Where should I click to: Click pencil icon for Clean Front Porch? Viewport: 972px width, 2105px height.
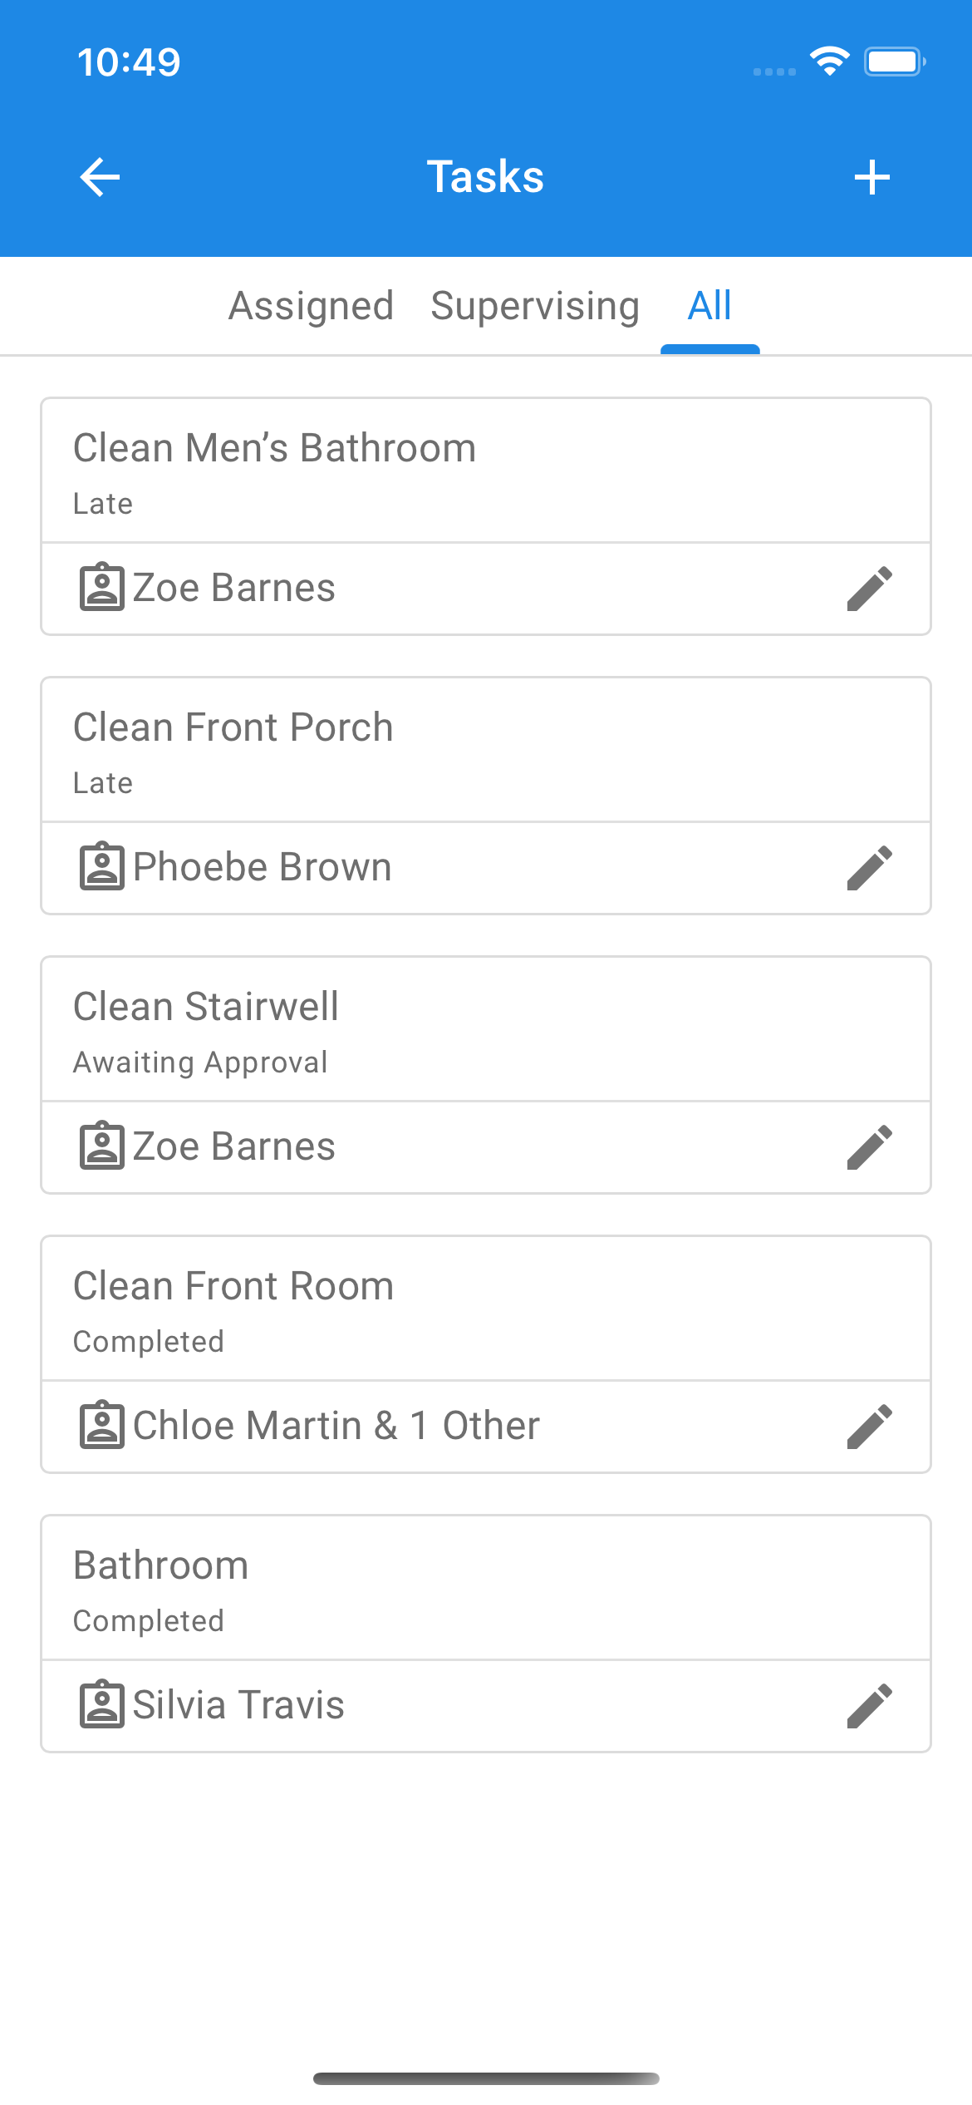pos(870,868)
